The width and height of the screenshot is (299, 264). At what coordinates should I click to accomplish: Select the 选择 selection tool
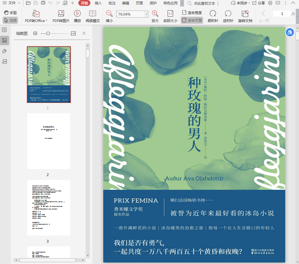point(10,20)
